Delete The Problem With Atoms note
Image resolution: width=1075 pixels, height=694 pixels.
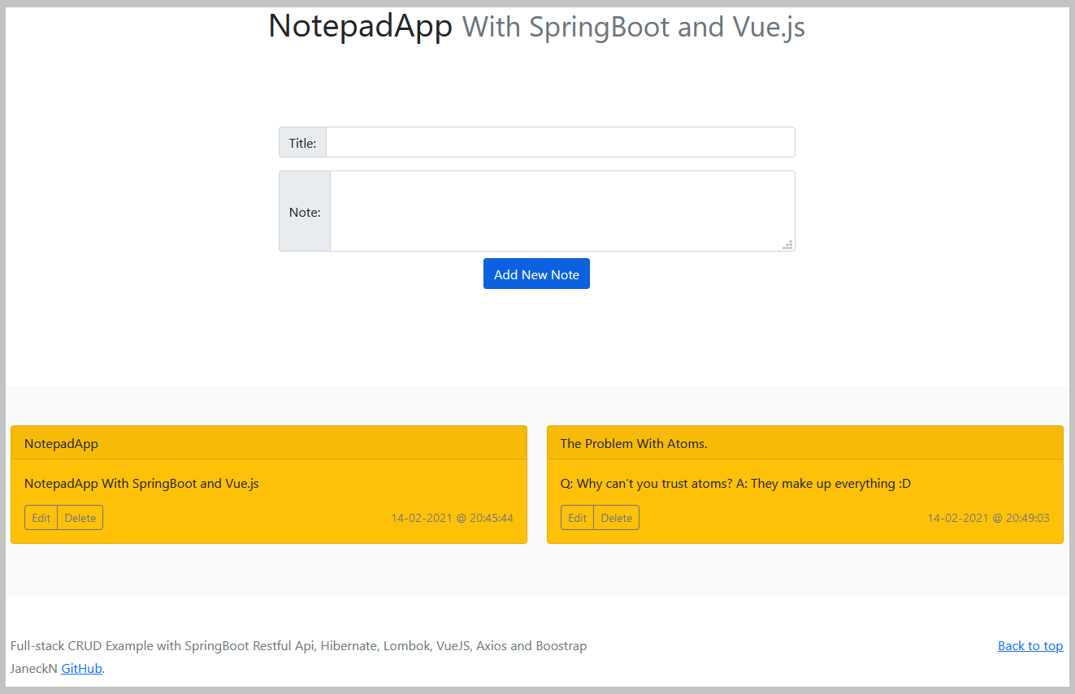point(617,518)
